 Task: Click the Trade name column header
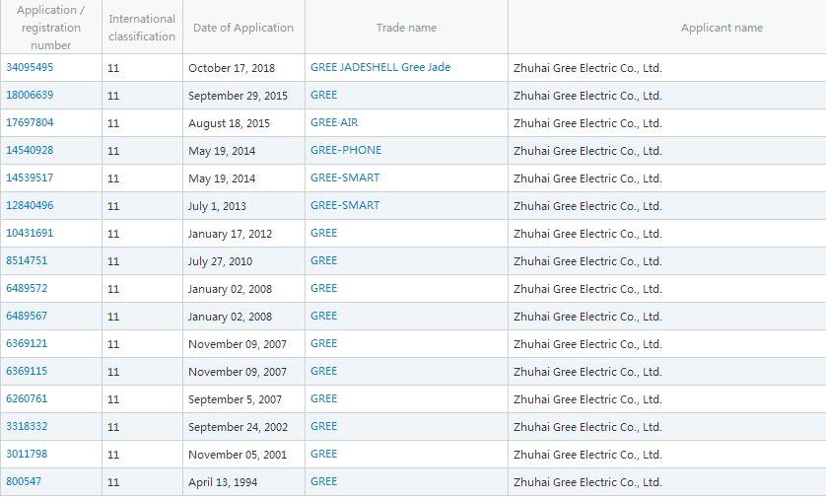click(406, 28)
